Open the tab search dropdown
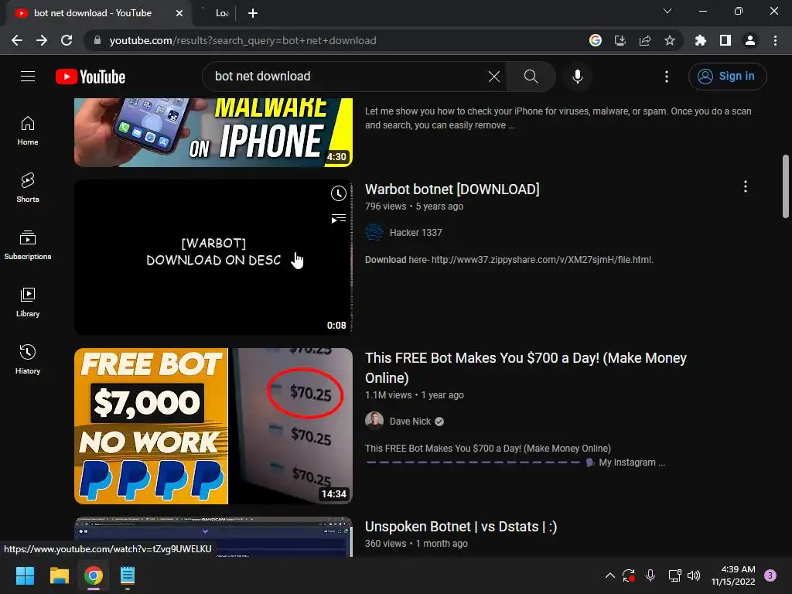Screen dimensions: 792x594 [x=667, y=11]
